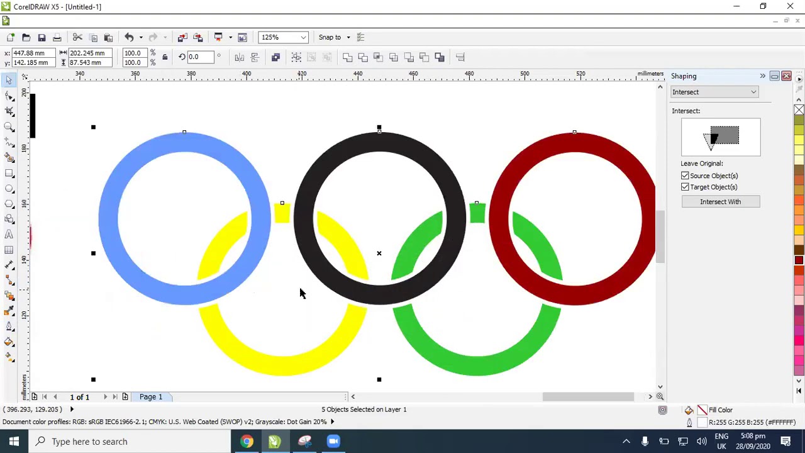The image size is (805, 453).
Task: Click the Save disk icon
Action: (42, 37)
